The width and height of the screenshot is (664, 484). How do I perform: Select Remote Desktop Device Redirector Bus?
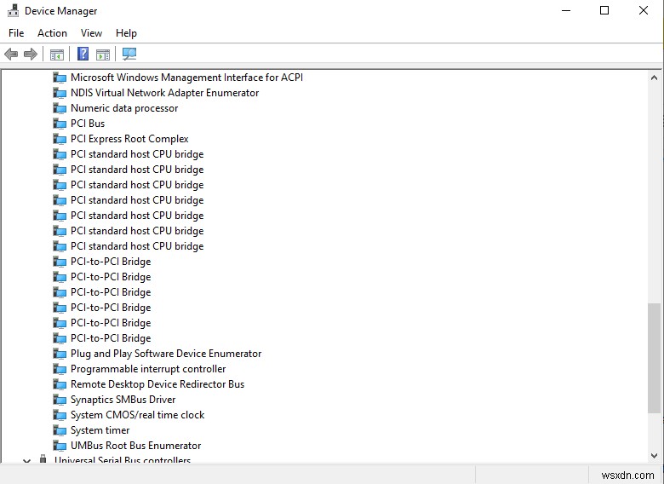tap(157, 384)
